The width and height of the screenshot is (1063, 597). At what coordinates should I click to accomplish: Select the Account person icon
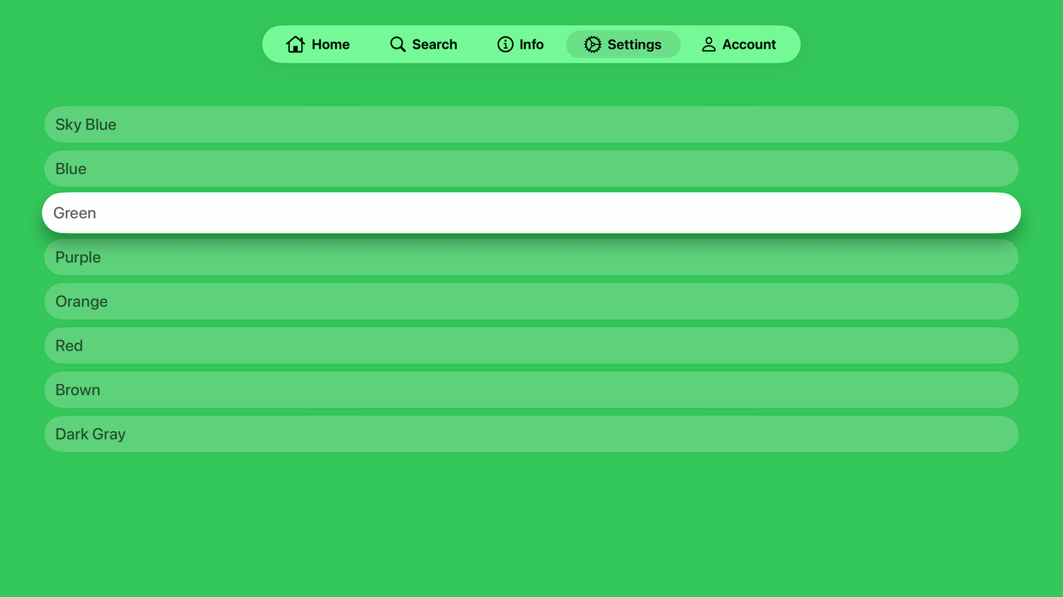[708, 44]
